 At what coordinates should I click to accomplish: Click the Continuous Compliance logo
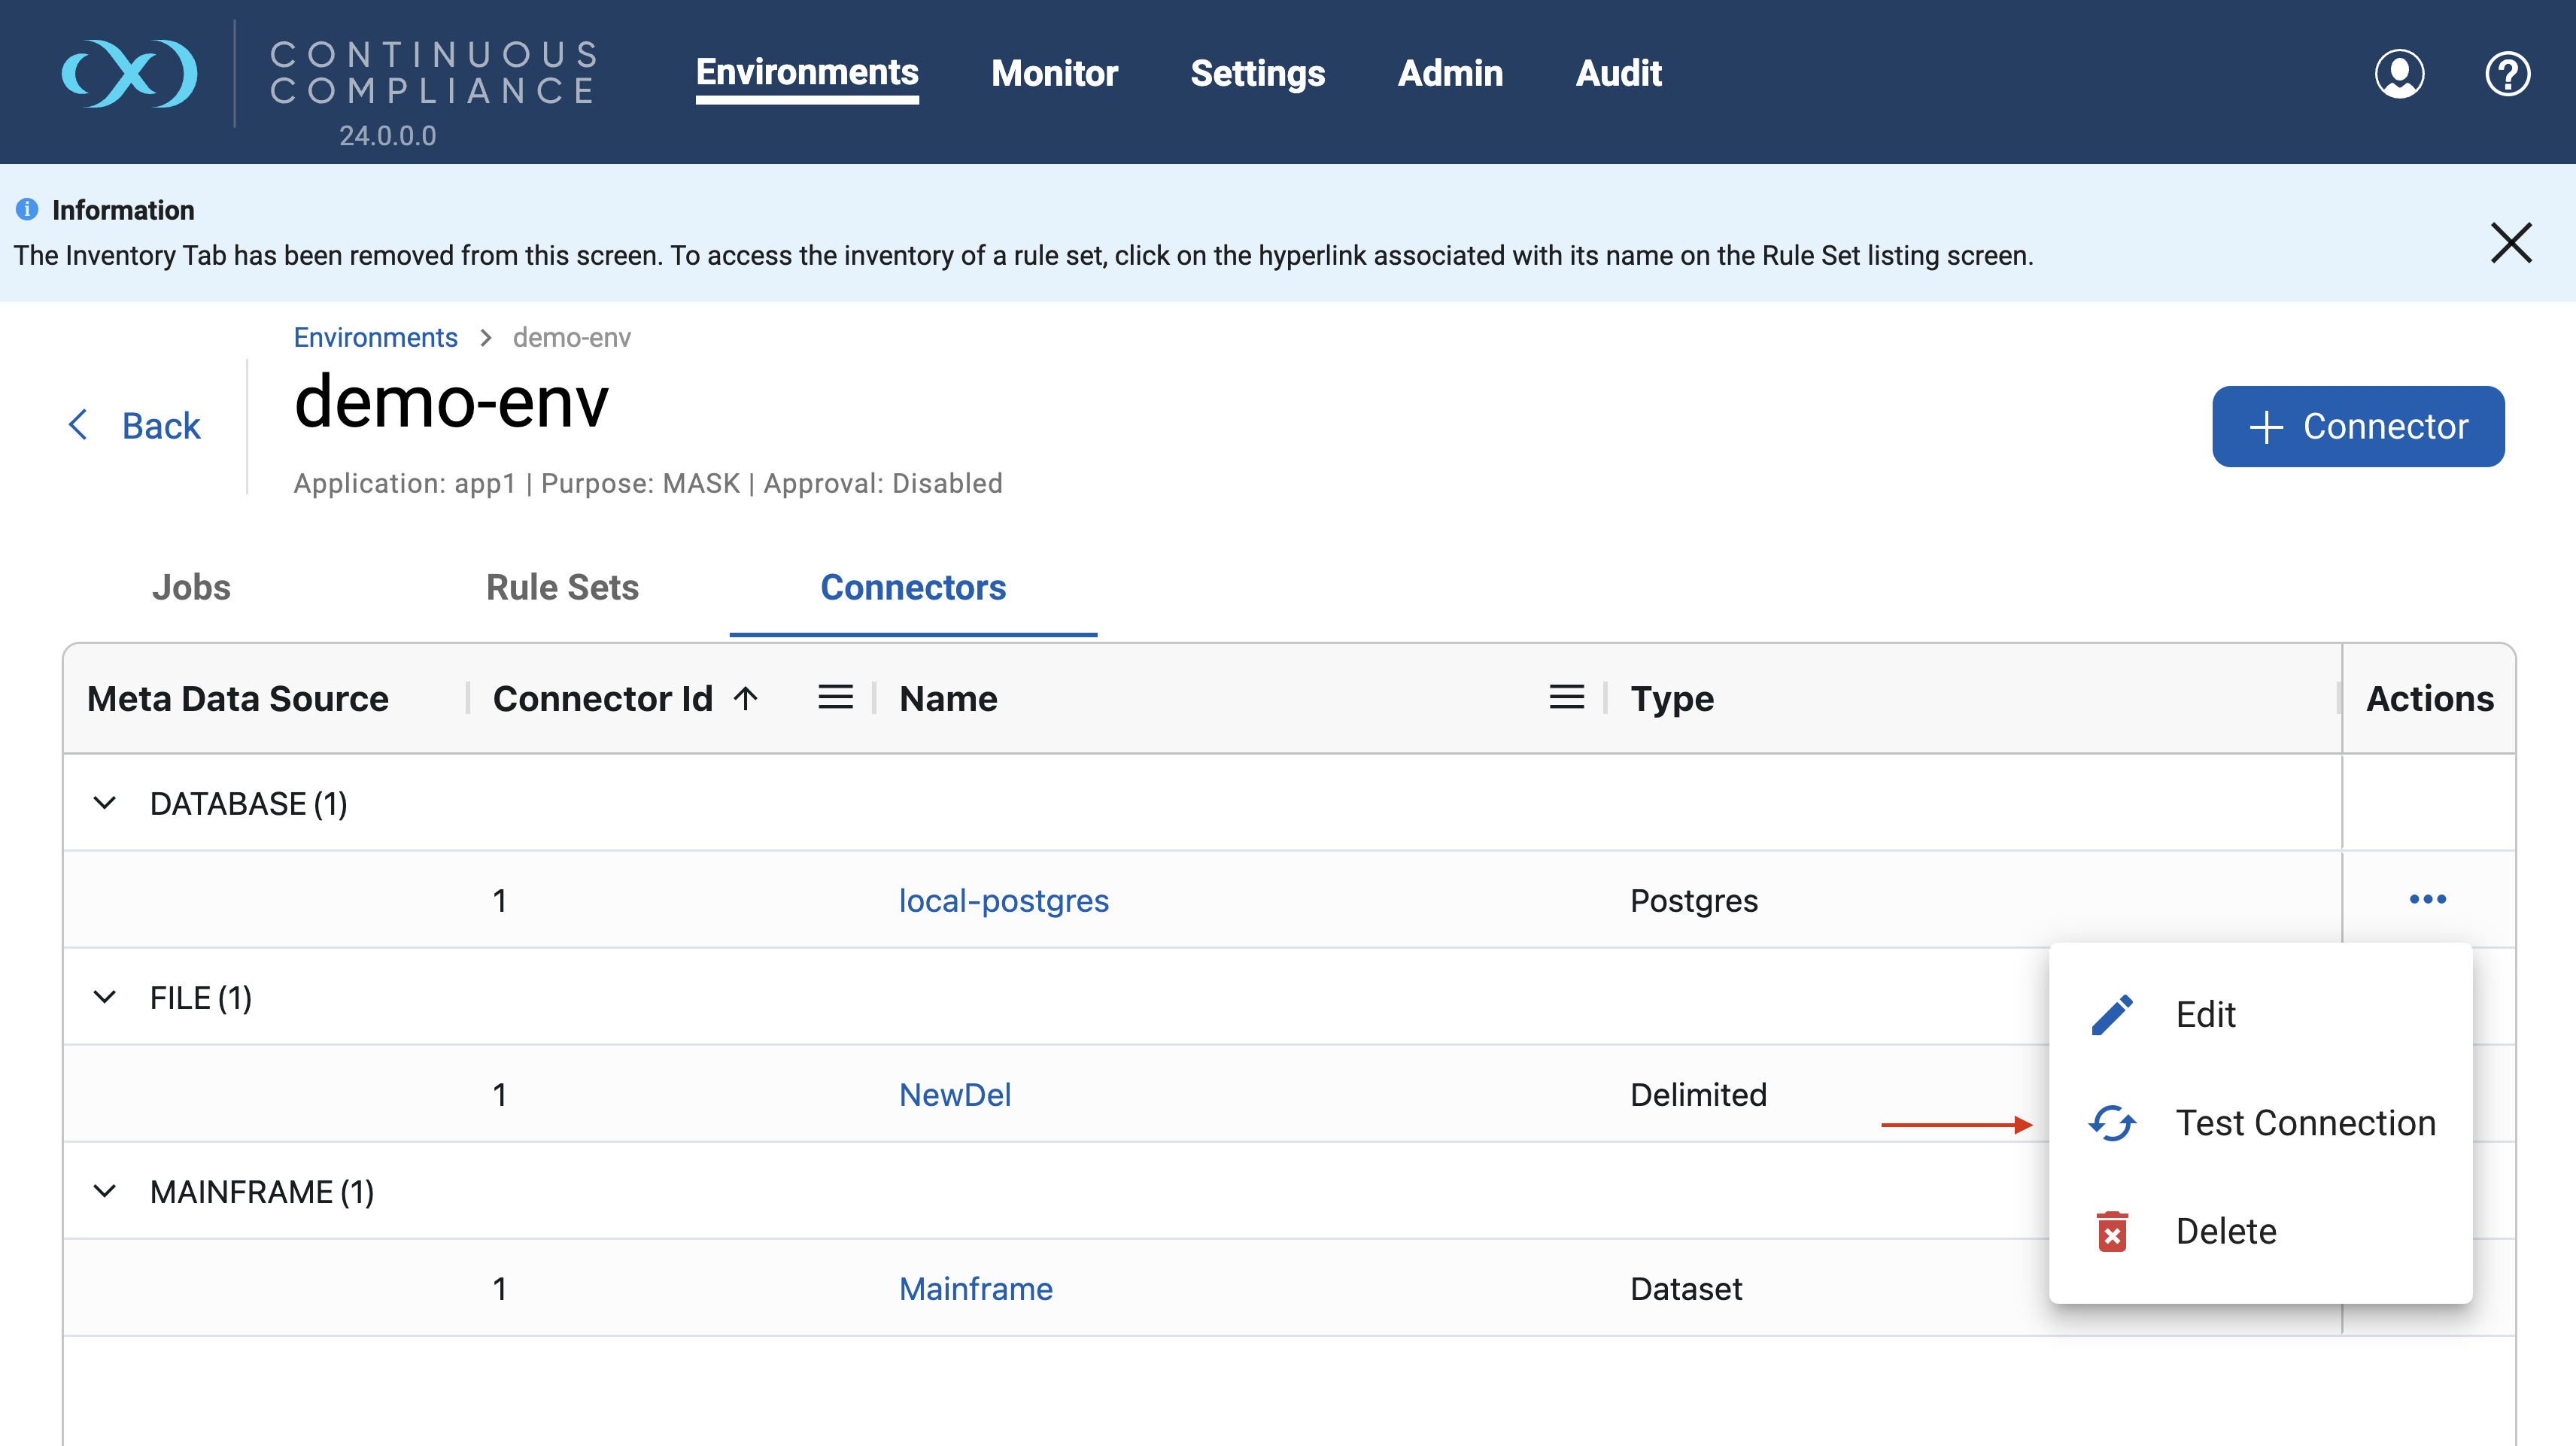pyautogui.click(x=130, y=74)
